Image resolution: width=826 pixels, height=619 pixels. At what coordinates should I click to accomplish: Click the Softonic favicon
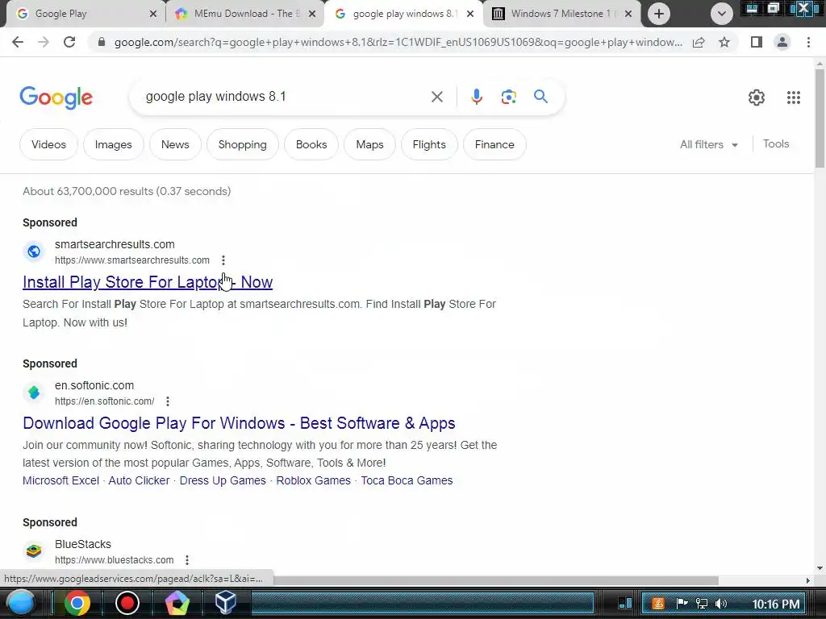tap(34, 393)
